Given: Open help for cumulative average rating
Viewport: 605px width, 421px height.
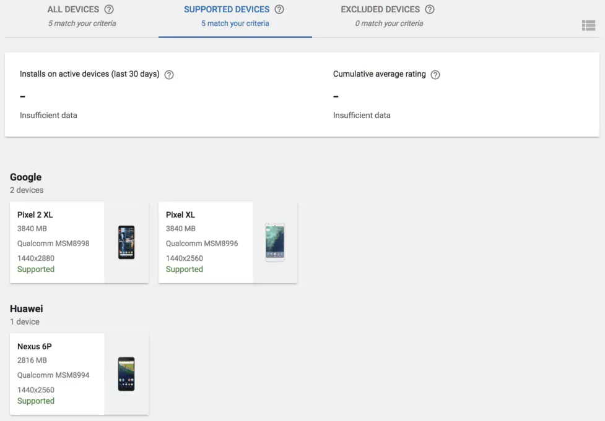Looking at the screenshot, I should [x=435, y=75].
